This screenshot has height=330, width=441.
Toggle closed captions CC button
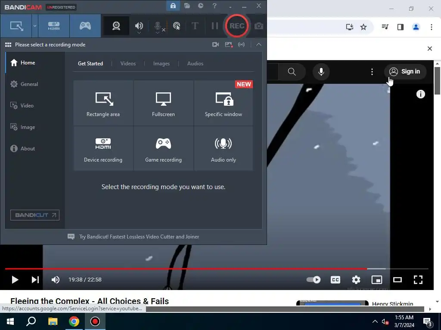tap(335, 279)
